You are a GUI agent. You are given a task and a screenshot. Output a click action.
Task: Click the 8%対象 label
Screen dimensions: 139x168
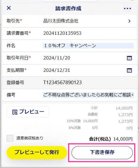click(75, 128)
